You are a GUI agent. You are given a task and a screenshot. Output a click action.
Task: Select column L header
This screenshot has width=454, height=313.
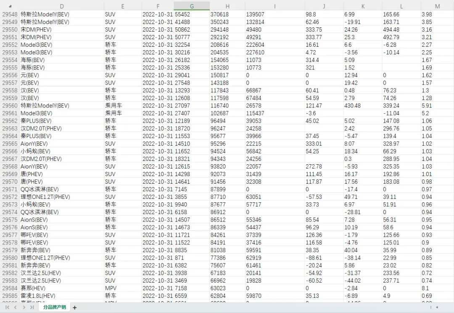(x=401, y=6)
